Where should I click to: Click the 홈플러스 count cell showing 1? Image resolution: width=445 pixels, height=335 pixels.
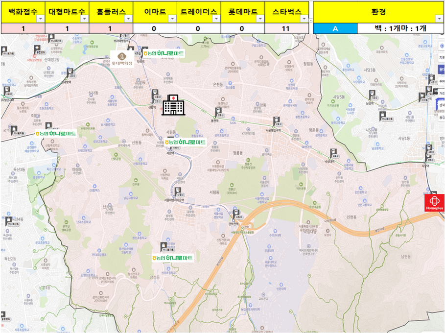tap(111, 29)
